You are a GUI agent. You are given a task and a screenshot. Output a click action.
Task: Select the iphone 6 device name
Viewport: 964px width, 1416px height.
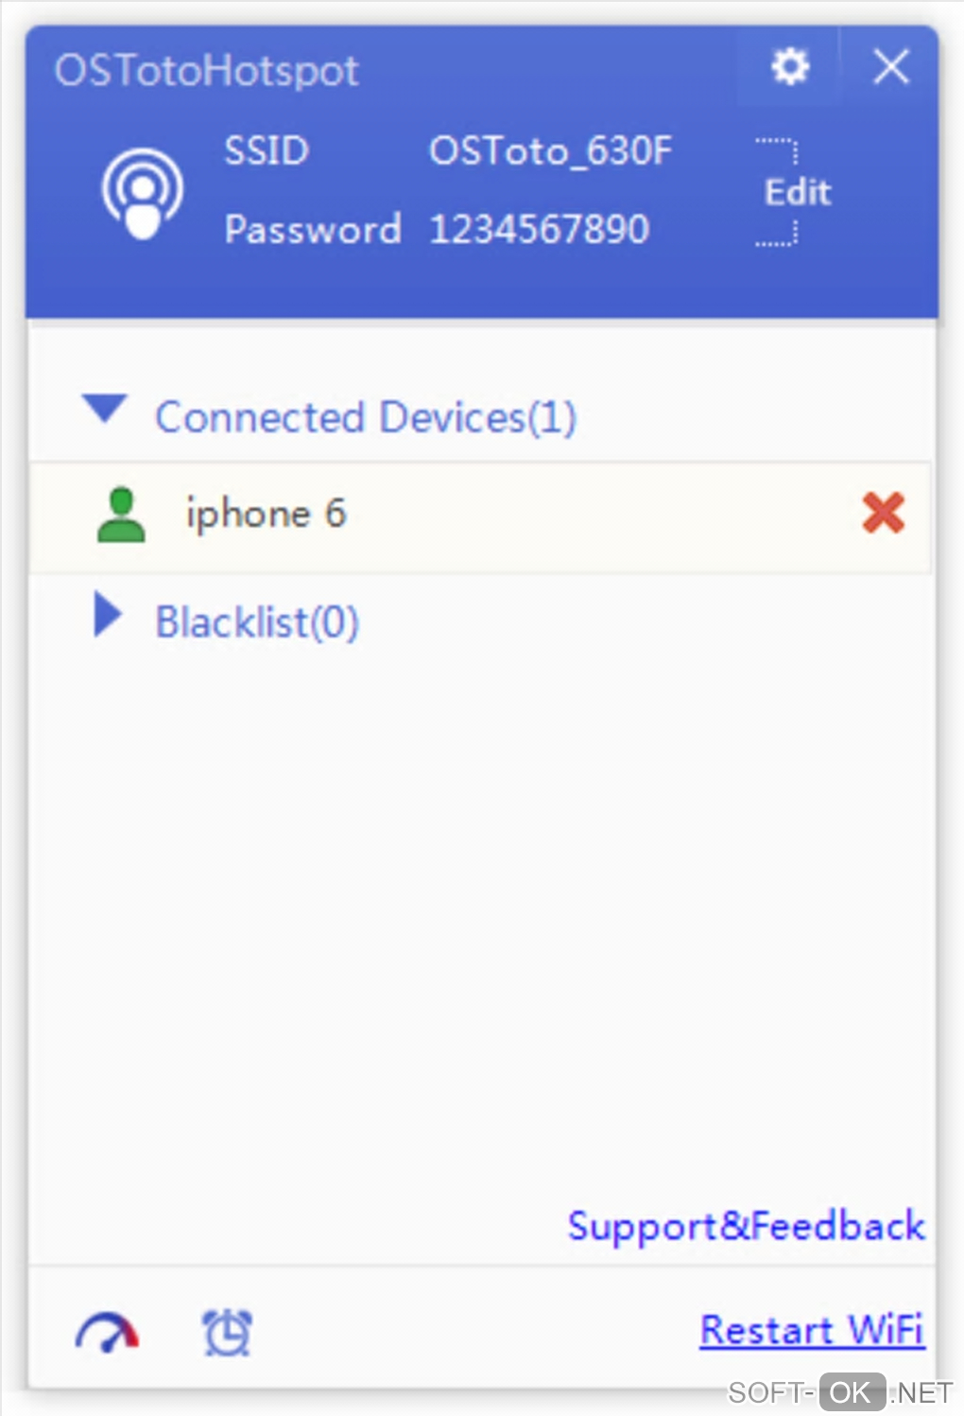[267, 514]
